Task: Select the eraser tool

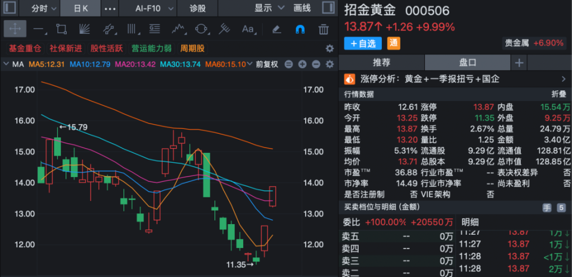Action: point(277,29)
